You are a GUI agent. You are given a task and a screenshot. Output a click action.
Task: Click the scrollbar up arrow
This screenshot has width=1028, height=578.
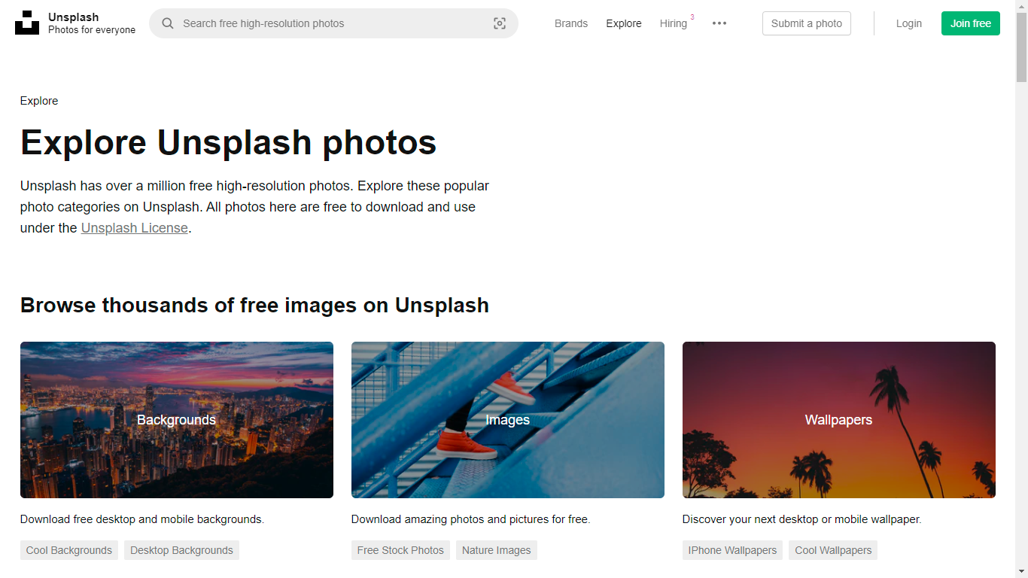point(1021,6)
